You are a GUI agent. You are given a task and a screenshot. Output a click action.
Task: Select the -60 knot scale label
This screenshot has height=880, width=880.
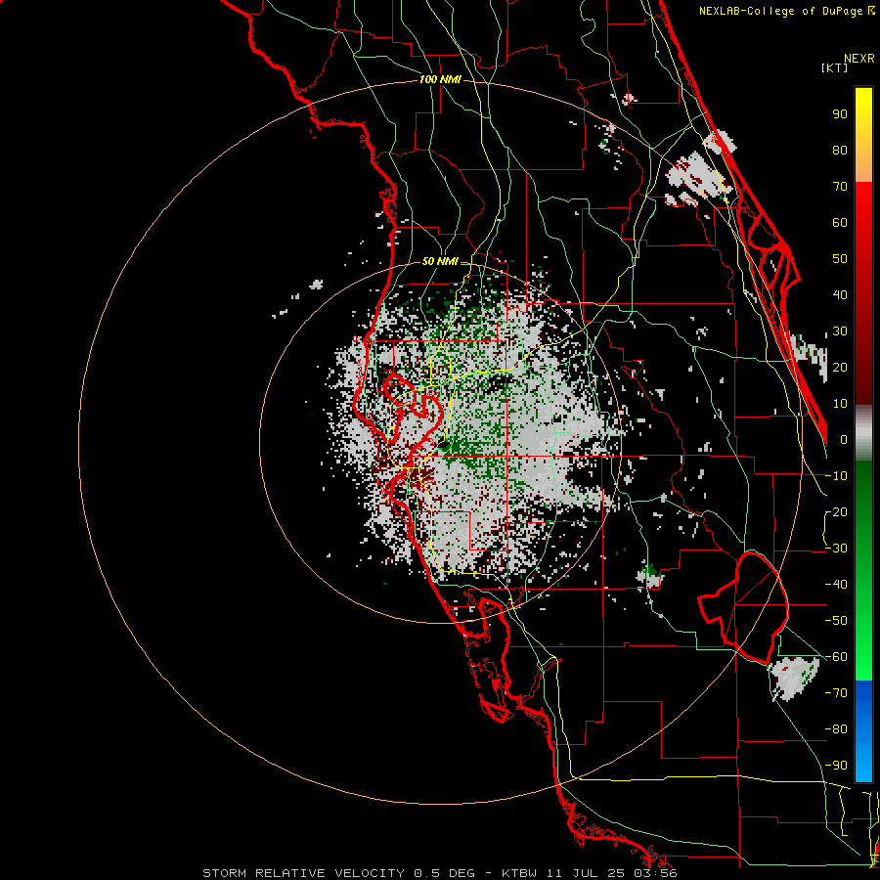pos(836,657)
